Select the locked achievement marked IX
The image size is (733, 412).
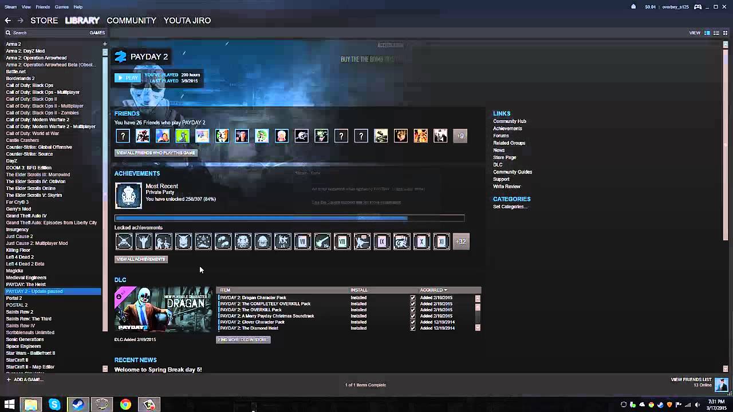click(381, 241)
